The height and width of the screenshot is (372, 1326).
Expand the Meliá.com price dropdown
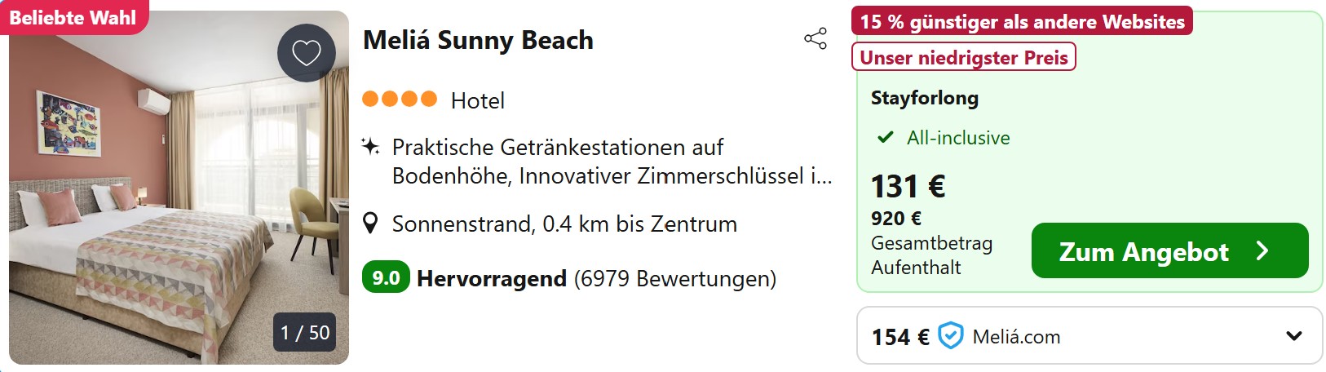(1293, 336)
